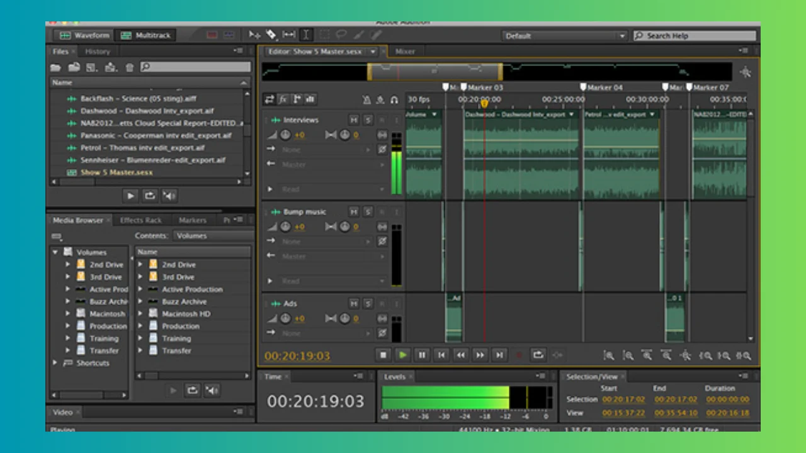Open the Contents Volumes dropdown
The width and height of the screenshot is (806, 453).
click(x=213, y=236)
